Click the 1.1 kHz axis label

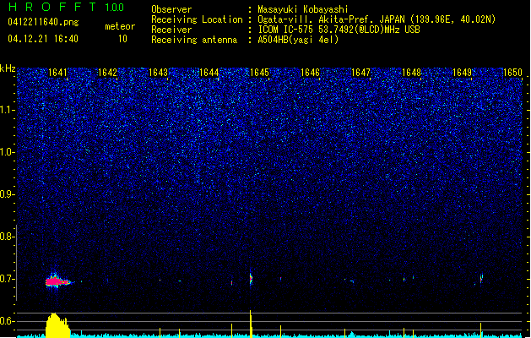click(x=8, y=110)
